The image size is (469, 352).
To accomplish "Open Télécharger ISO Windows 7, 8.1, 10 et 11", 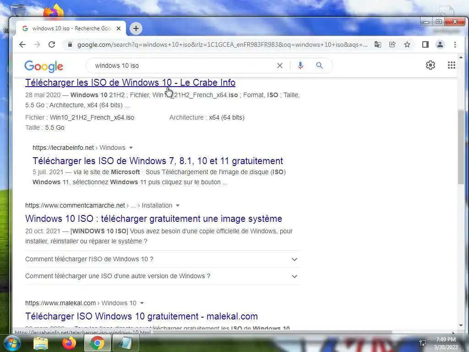I will (158, 161).
